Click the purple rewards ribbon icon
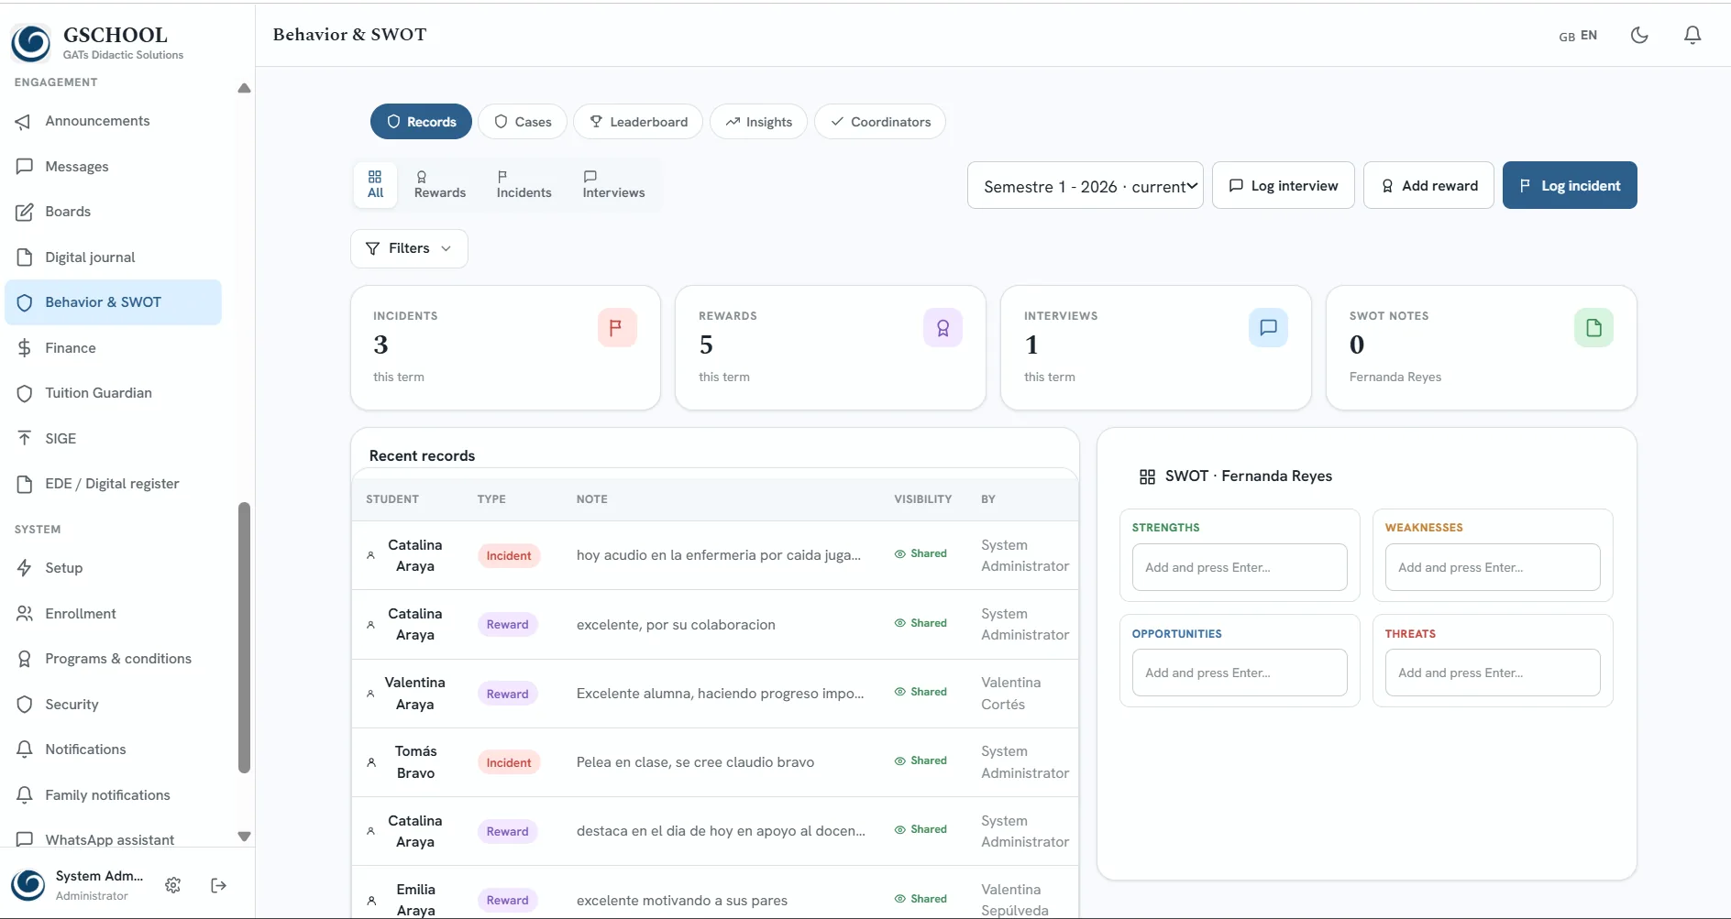The width and height of the screenshot is (1731, 919). (x=943, y=328)
